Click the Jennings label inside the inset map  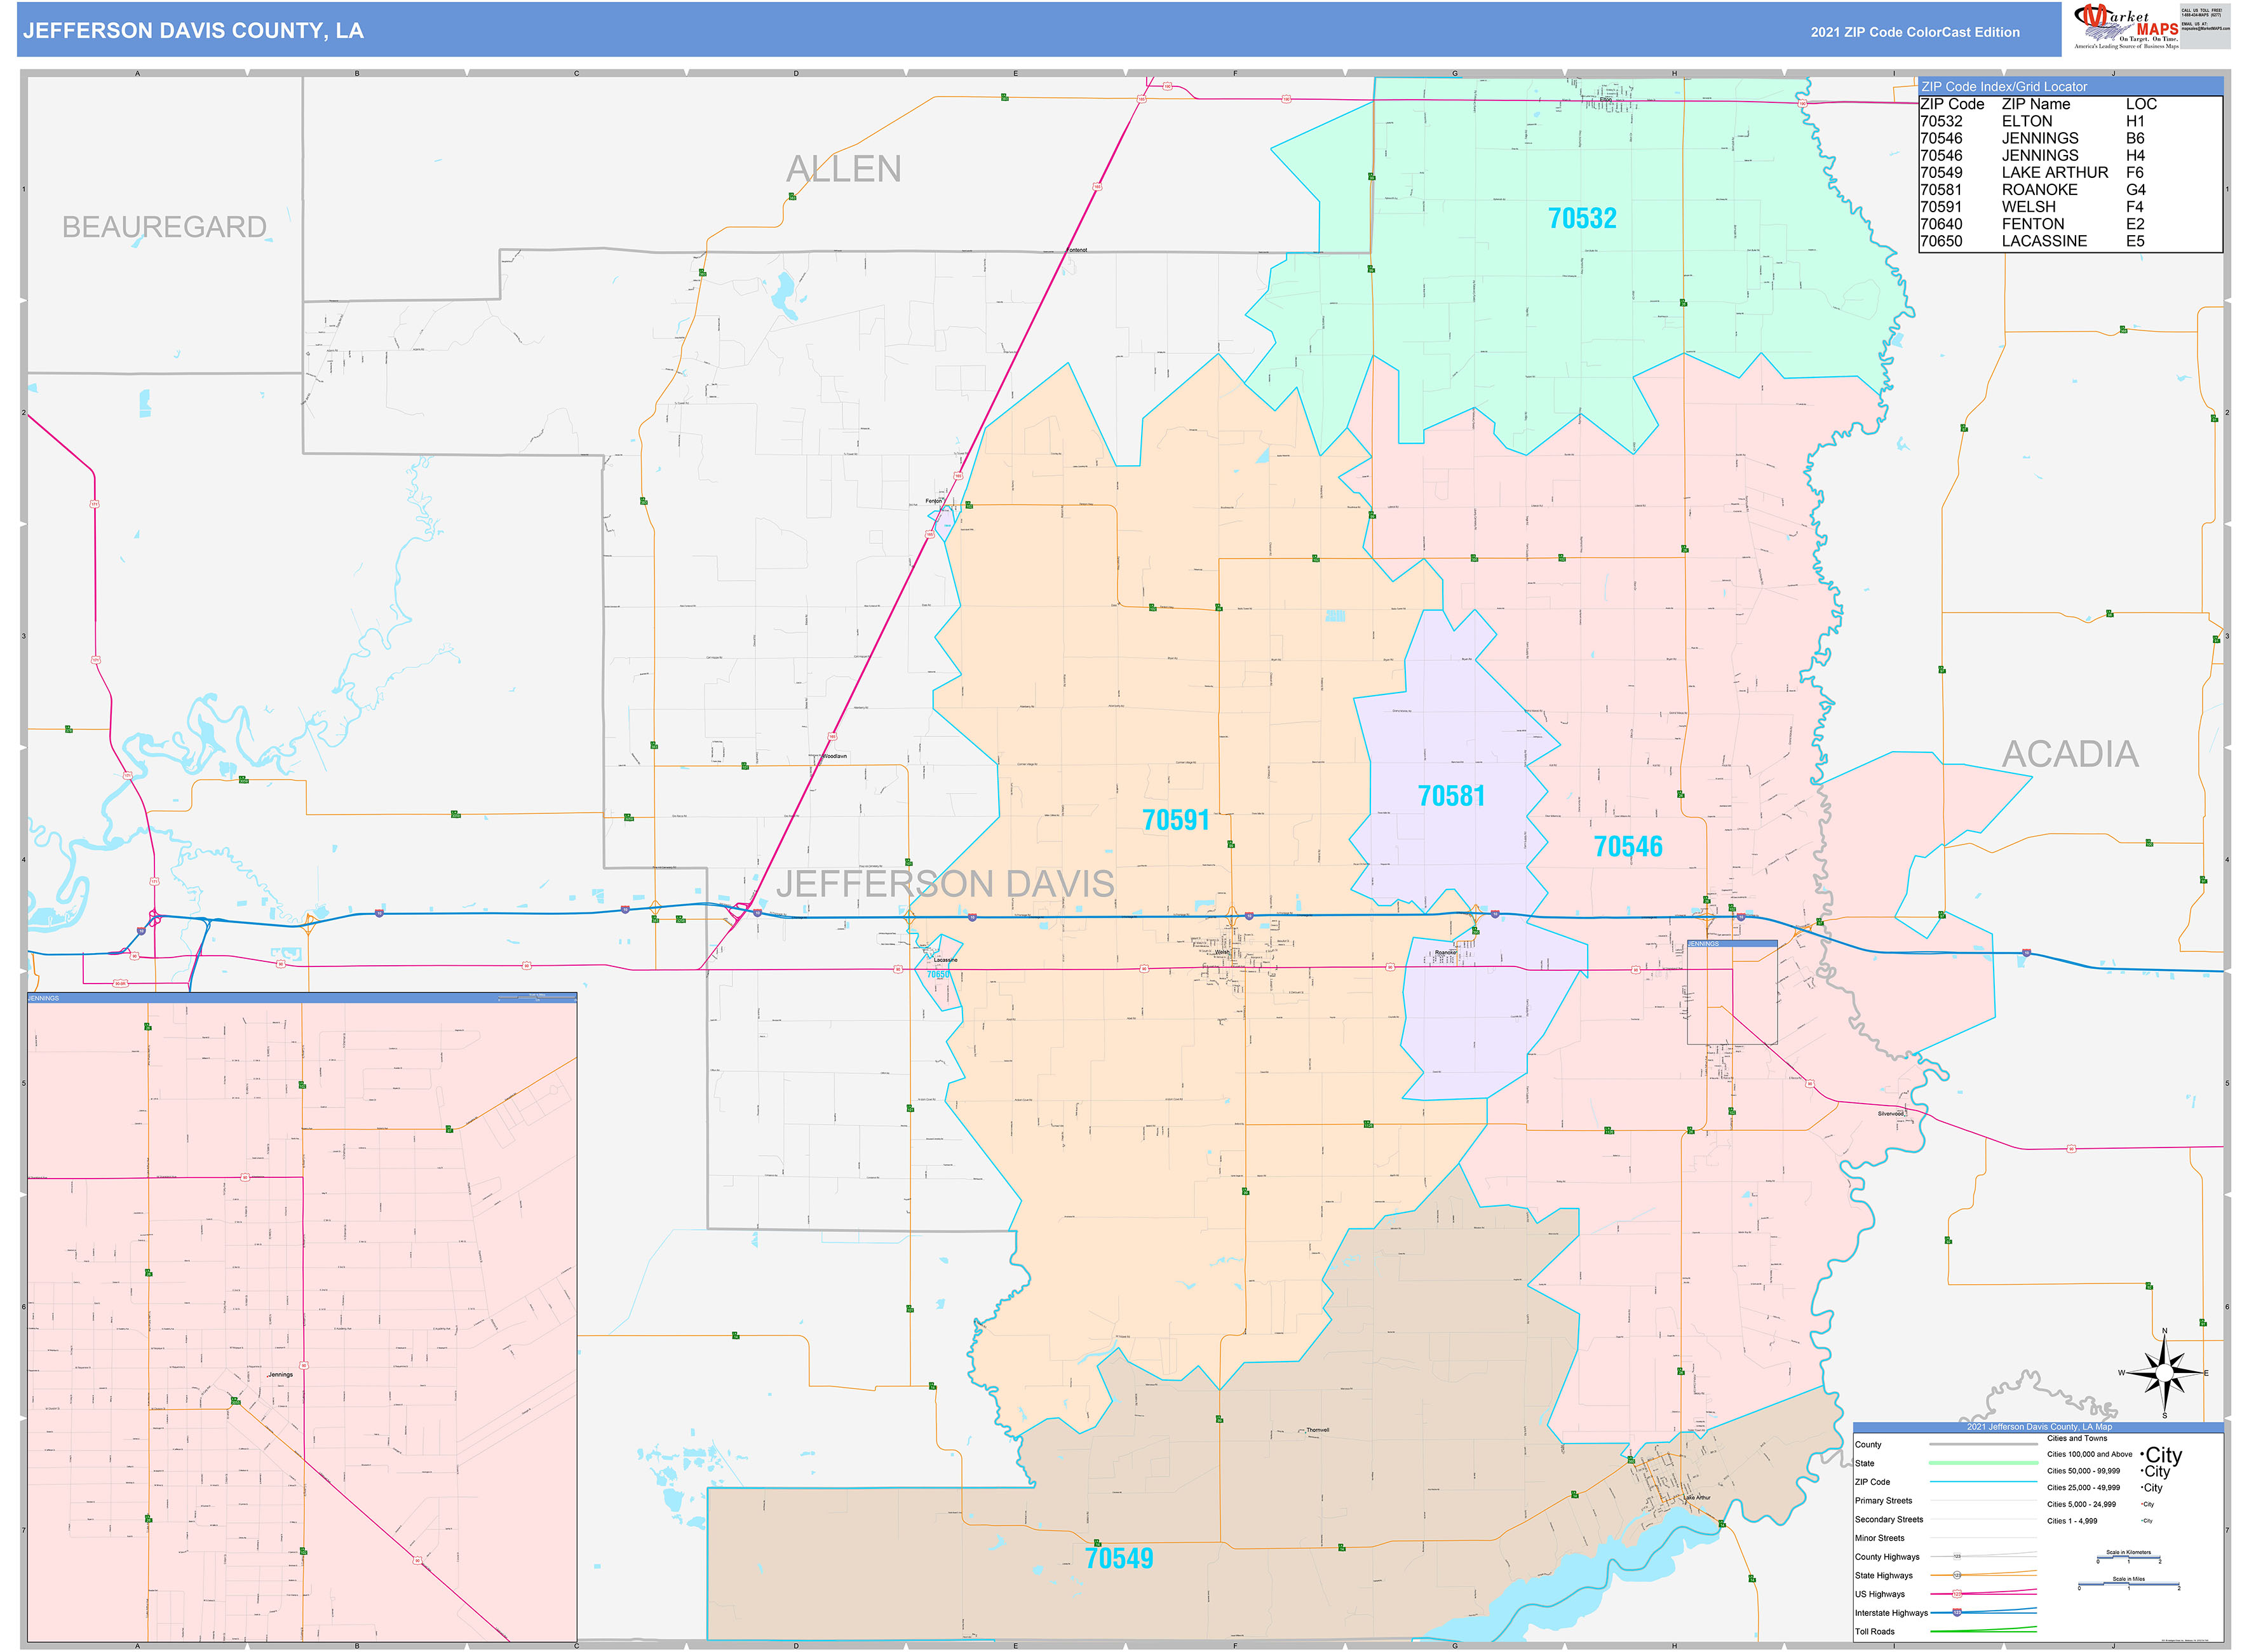[280, 1374]
